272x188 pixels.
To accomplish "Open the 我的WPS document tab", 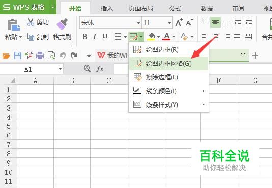I will 113,56.
